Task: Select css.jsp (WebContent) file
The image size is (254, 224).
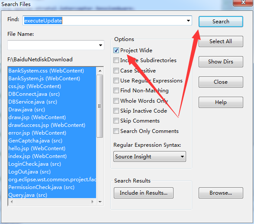Action: (52, 86)
